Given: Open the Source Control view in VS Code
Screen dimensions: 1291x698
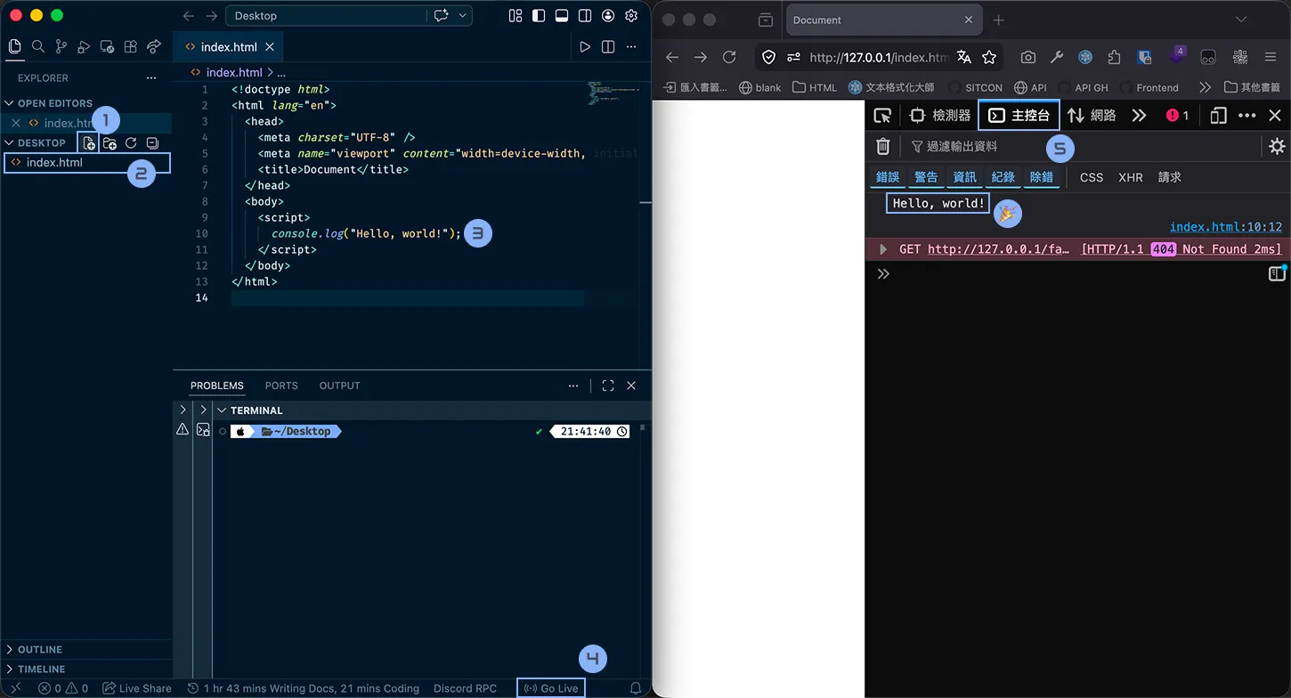Looking at the screenshot, I should (x=61, y=46).
